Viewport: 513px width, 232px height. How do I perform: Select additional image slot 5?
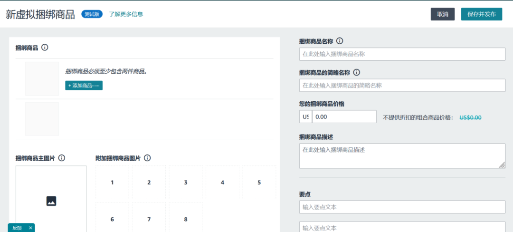[259, 183]
